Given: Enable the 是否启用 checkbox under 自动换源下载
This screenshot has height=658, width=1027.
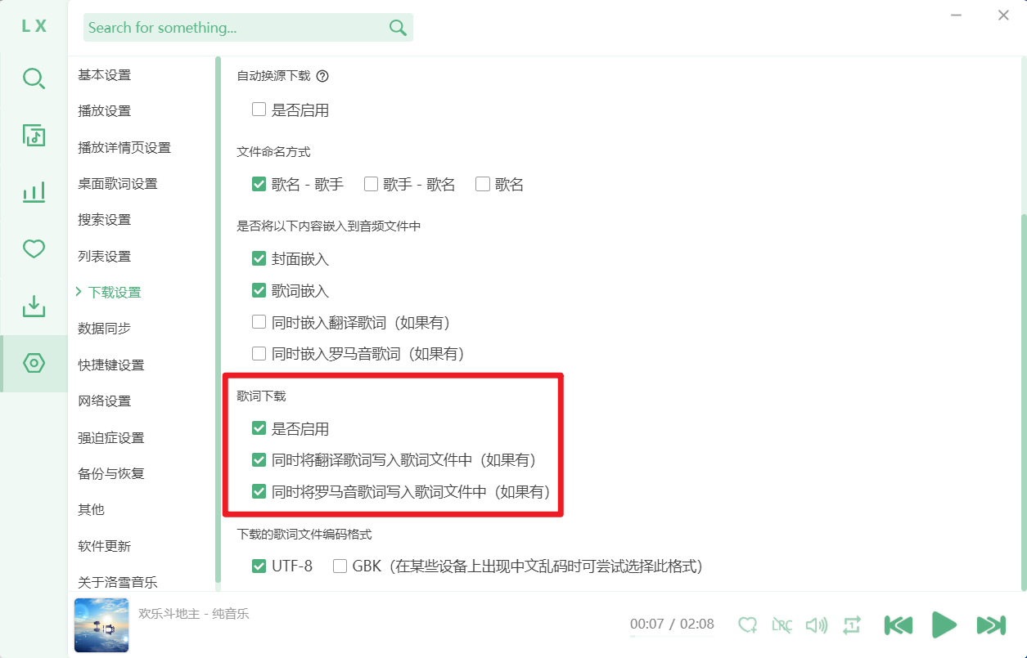Looking at the screenshot, I should pyautogui.click(x=259, y=110).
